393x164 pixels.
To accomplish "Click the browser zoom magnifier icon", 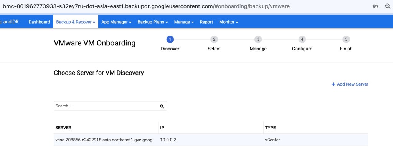I will coord(387,6).
